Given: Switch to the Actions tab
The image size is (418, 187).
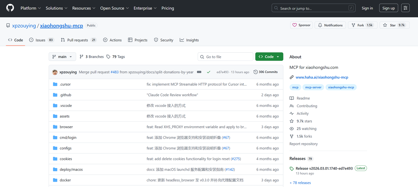Looking at the screenshot, I should pyautogui.click(x=112, y=40).
